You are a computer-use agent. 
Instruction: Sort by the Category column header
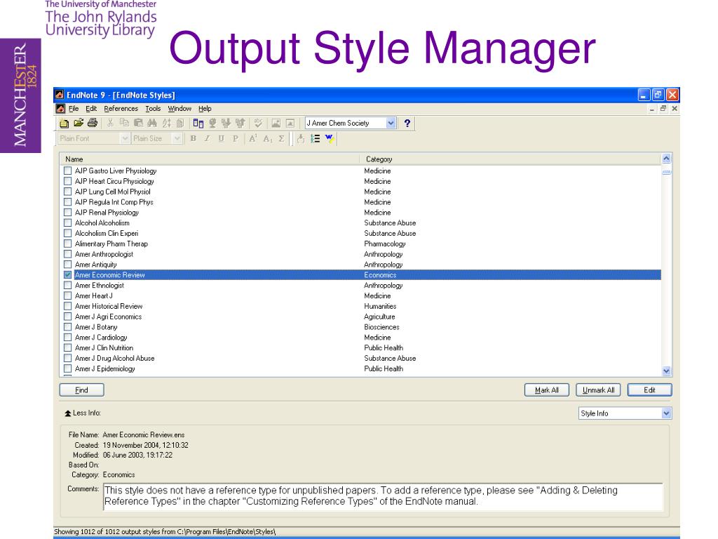click(510, 159)
